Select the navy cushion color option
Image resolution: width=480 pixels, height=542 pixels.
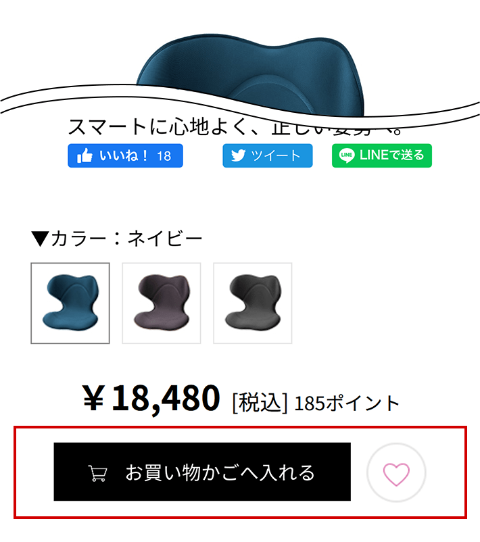click(x=70, y=303)
